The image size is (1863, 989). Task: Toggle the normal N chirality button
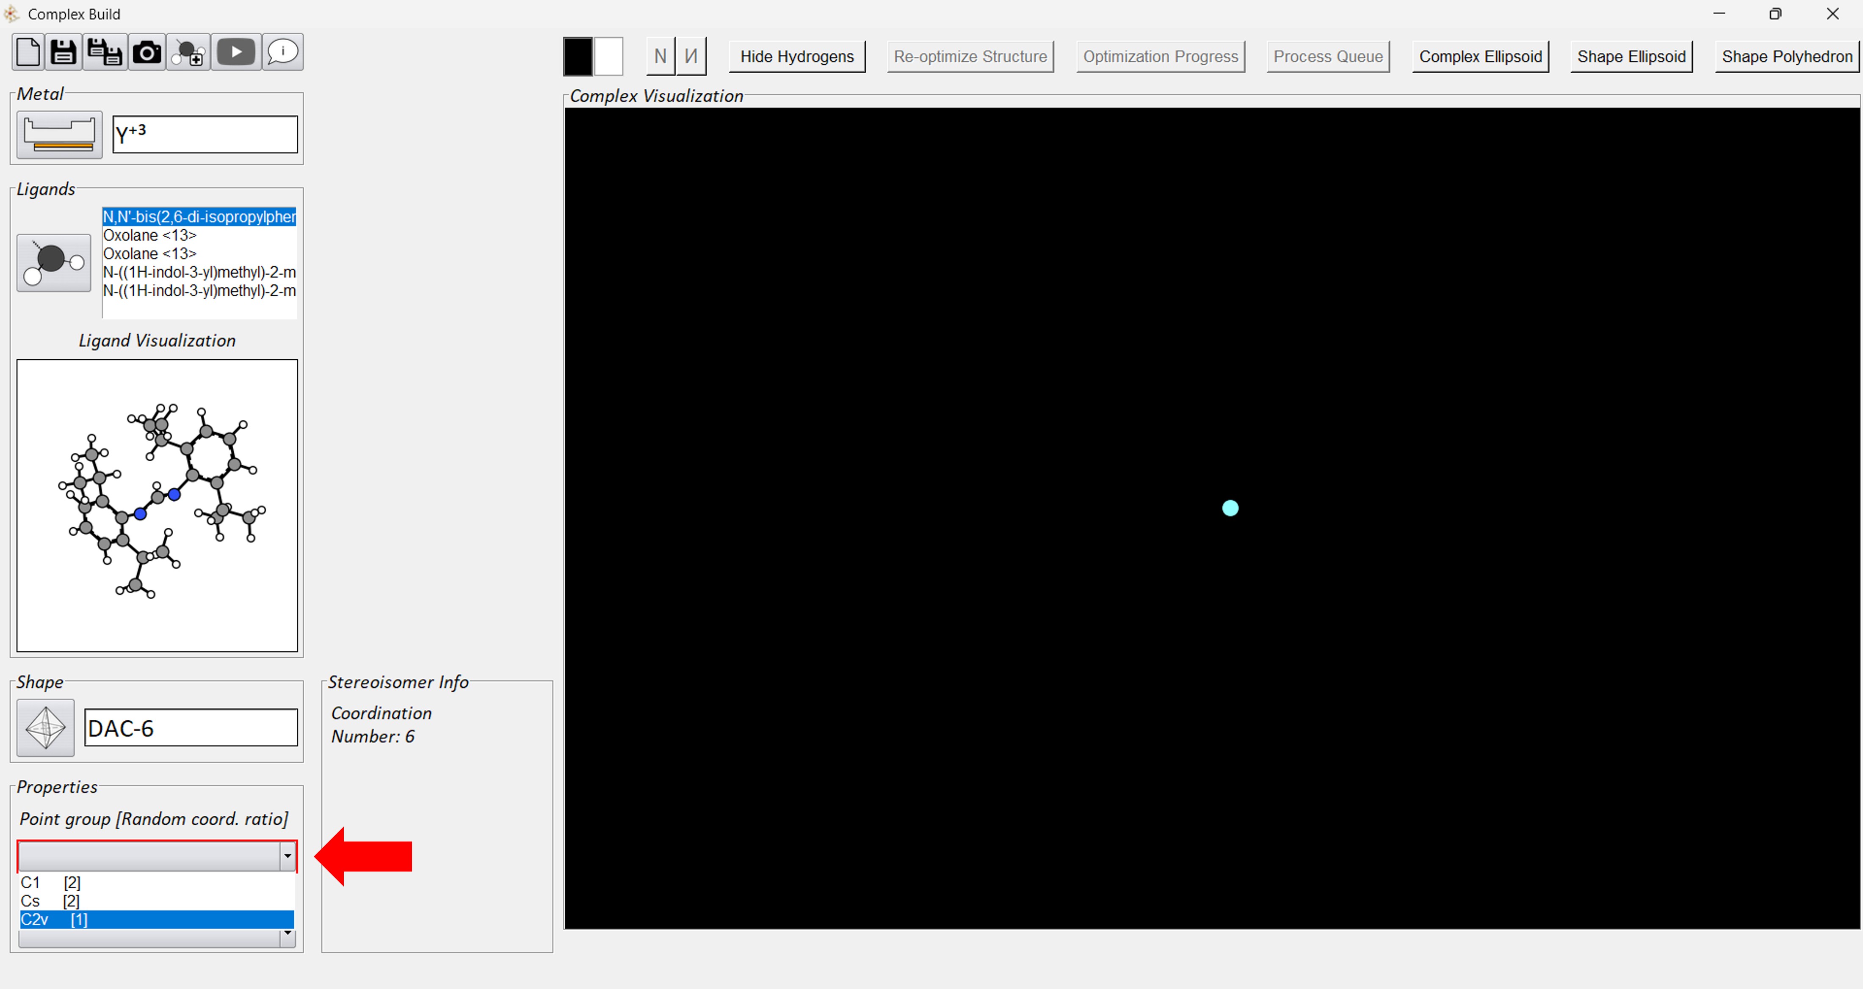[x=660, y=56]
